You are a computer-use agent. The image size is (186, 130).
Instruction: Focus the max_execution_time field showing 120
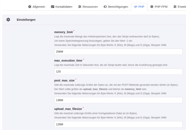point(118,72)
